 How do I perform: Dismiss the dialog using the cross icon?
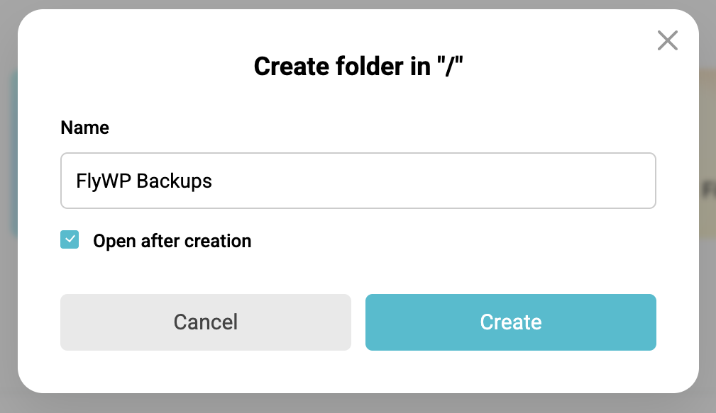click(667, 40)
